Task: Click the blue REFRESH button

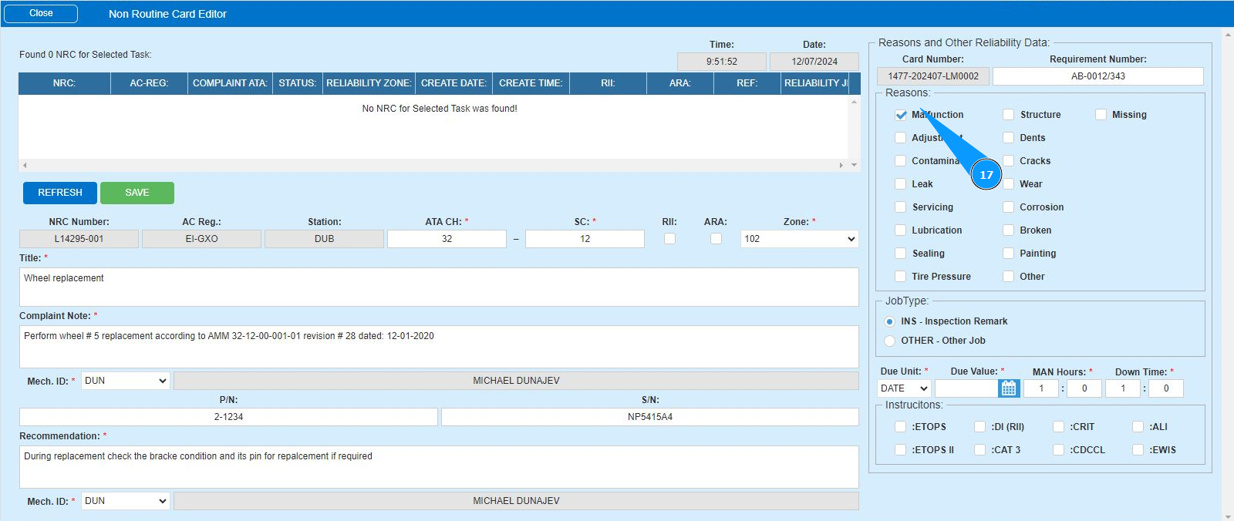Action: tap(60, 193)
